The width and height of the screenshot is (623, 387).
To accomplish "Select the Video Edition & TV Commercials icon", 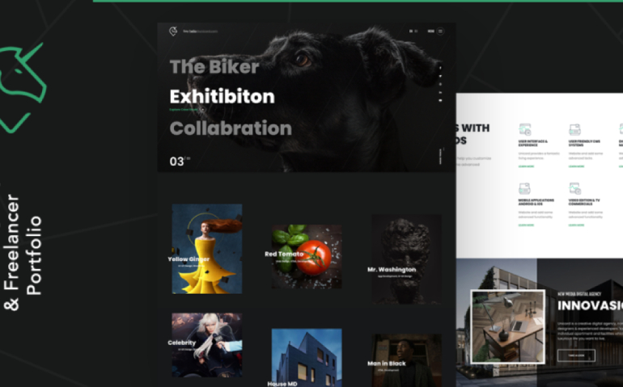I will [x=575, y=188].
